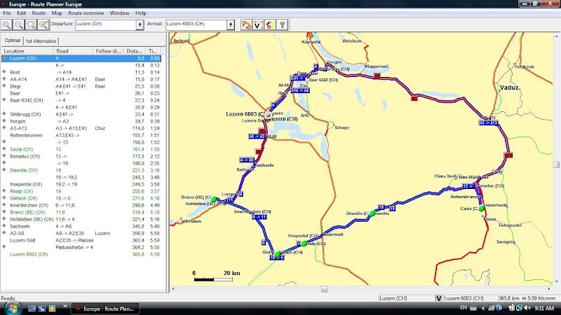
Task: Expand the Innertkirchen (CH) route step
Action: tap(4, 204)
